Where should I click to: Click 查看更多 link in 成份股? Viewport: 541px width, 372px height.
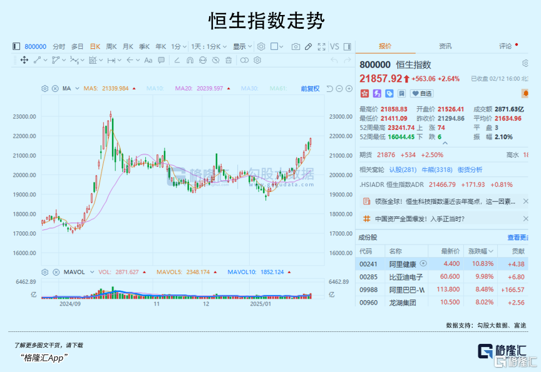pyautogui.click(x=518, y=238)
